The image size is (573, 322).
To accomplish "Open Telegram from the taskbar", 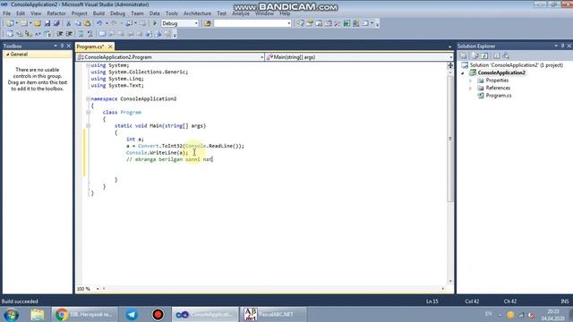I will pos(132,314).
